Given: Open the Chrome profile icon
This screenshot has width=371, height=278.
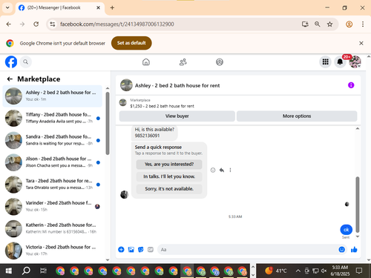Looking at the screenshot, I should pos(349,24).
